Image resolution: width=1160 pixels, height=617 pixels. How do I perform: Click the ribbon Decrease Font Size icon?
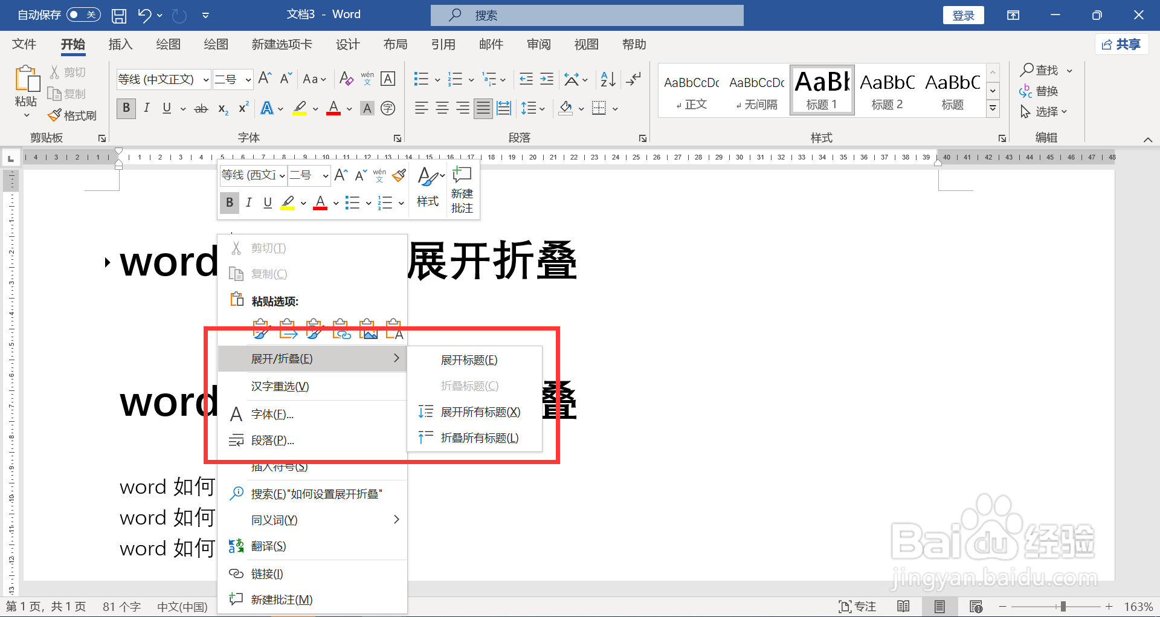(286, 79)
